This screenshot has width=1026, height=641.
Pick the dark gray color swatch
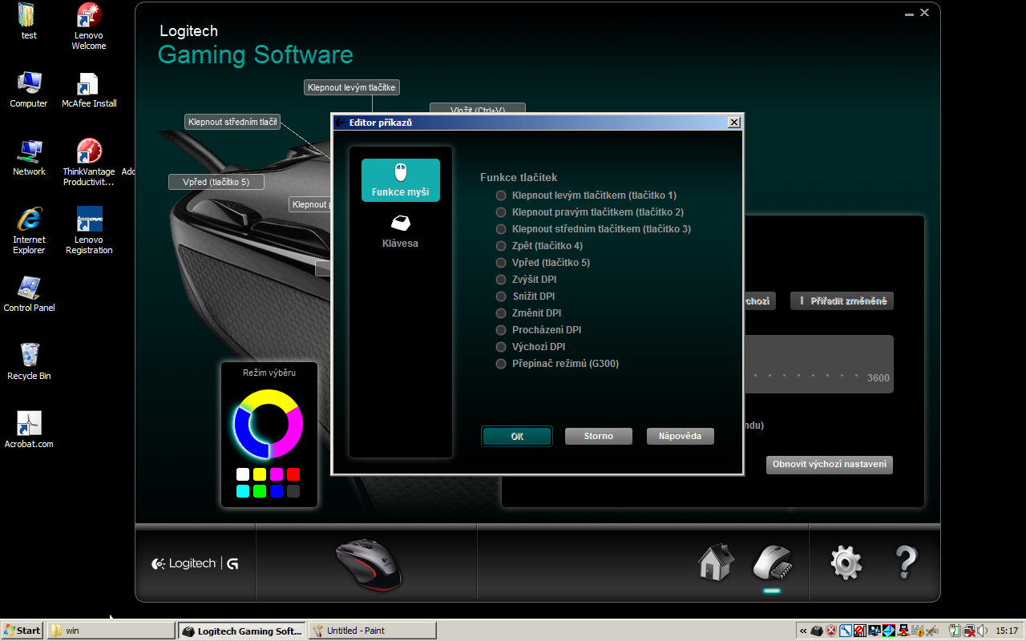293,491
